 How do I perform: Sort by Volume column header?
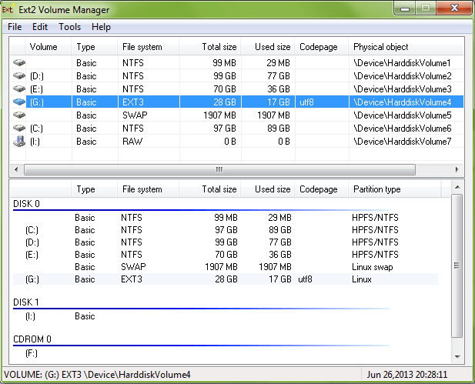[49, 47]
